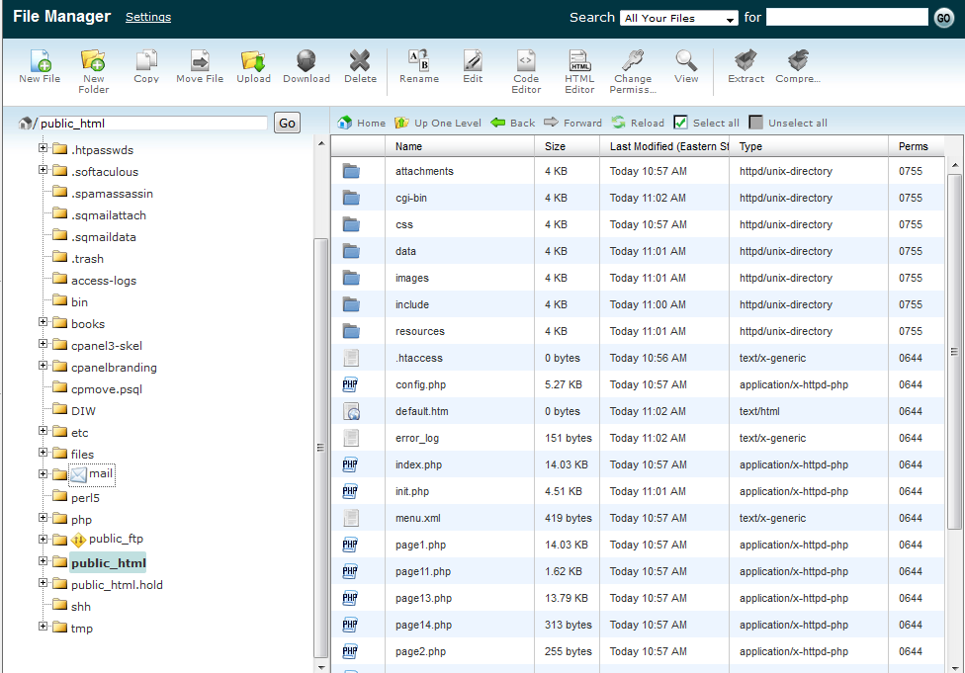The width and height of the screenshot is (965, 673).
Task: Sort the list by the Name column header
Action: [409, 146]
